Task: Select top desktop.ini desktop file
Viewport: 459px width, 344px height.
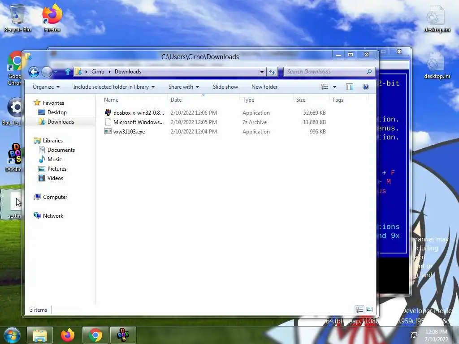Action: (437, 19)
